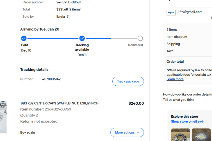The width and height of the screenshot is (212, 141).
Task: Open Tell us what you think link
Action: click(x=179, y=100)
